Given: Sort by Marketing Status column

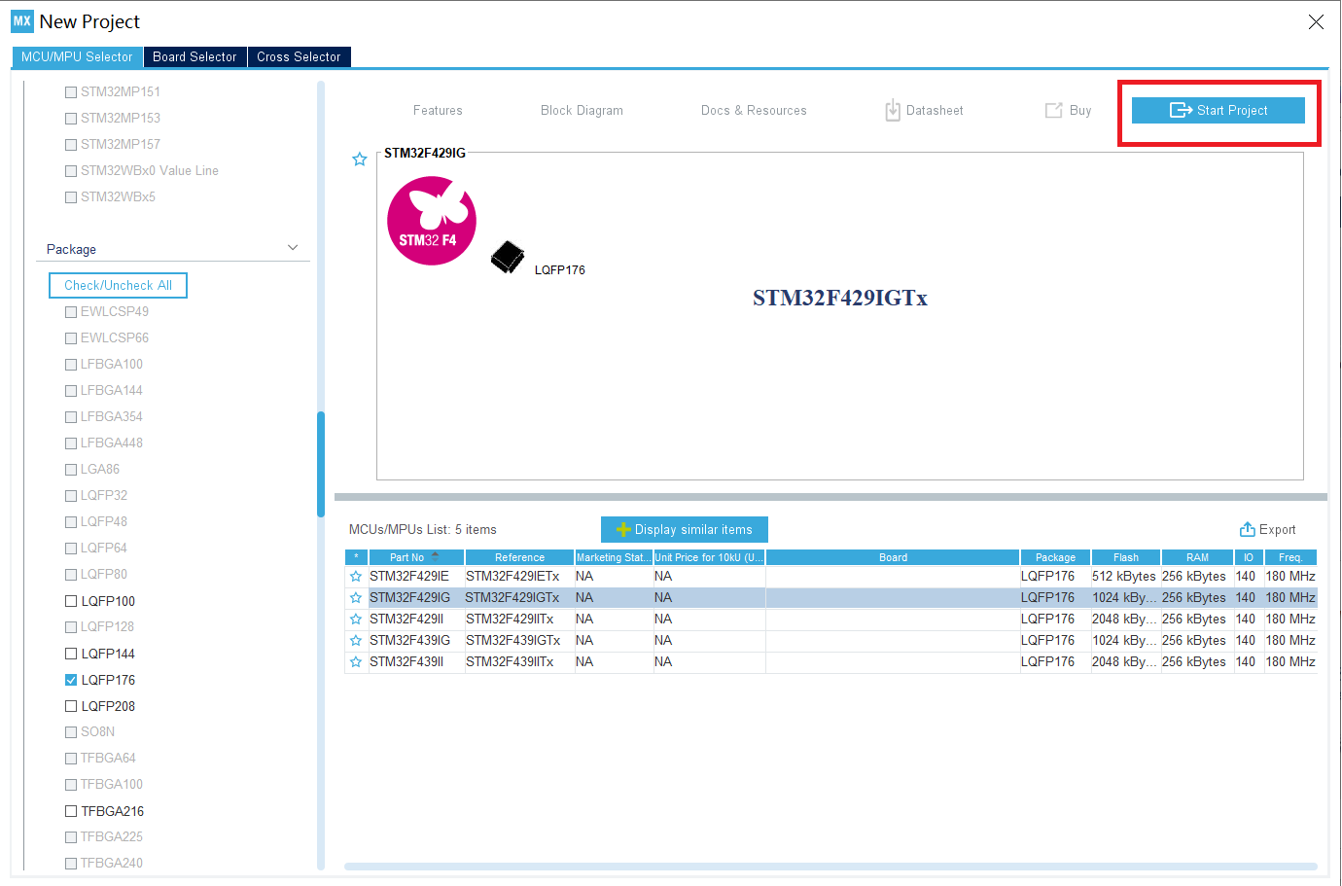Looking at the screenshot, I should (x=613, y=557).
